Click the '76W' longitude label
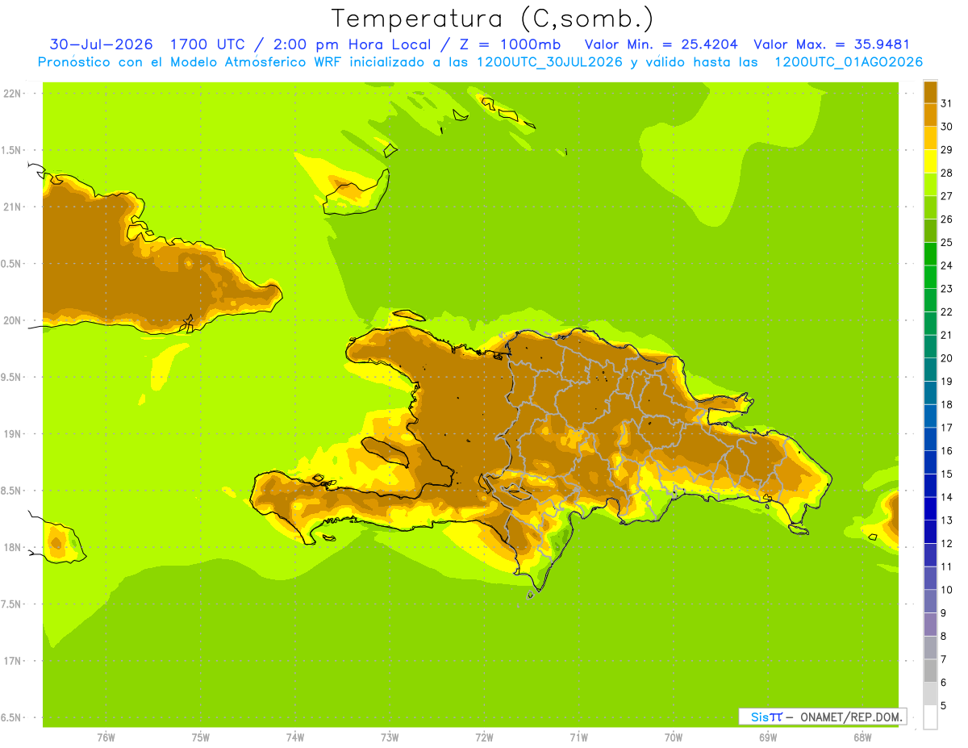968x748 pixels. (x=106, y=738)
